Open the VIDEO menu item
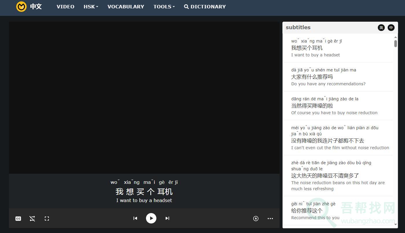The width and height of the screenshot is (405, 233). (65, 6)
